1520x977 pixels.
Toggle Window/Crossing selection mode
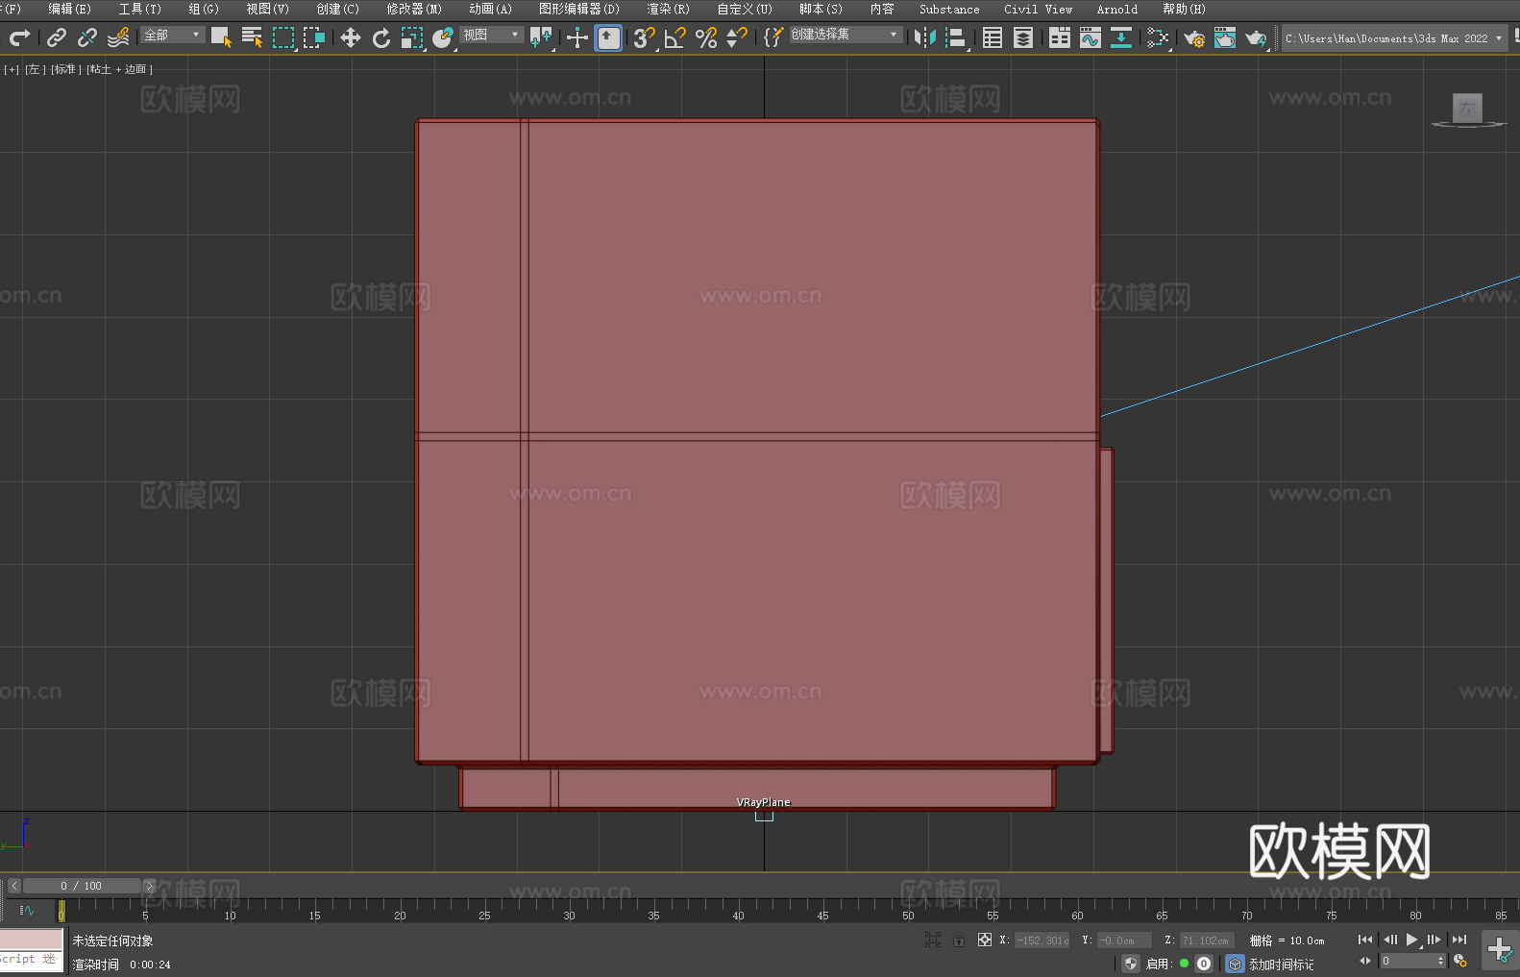[x=313, y=37]
